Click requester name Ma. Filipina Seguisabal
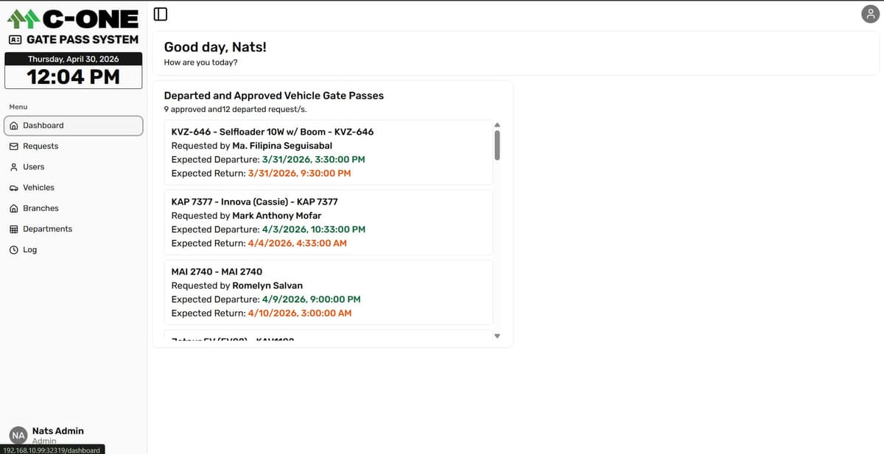This screenshot has height=454, width=884. coord(282,146)
